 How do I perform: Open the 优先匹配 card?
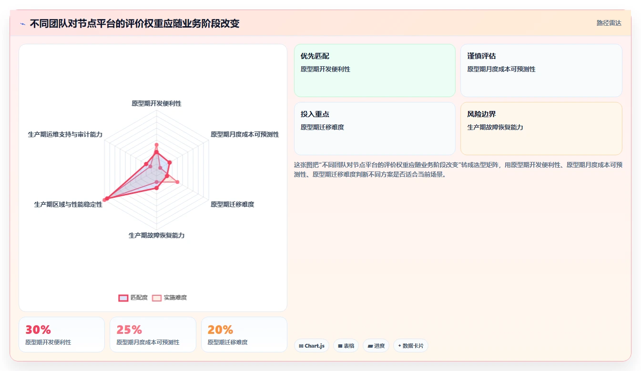(x=375, y=70)
